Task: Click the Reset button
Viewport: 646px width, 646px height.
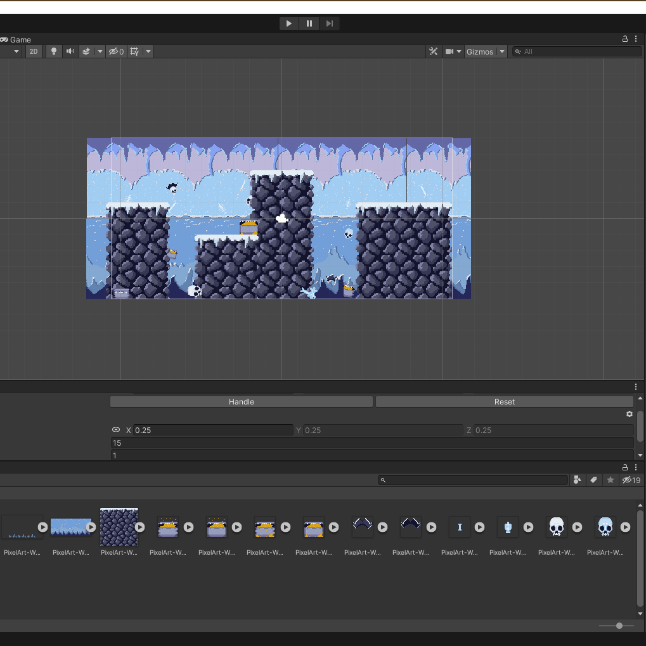Action: click(x=504, y=402)
